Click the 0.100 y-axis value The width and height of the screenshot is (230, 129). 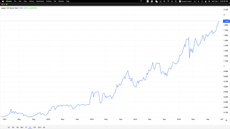click(x=226, y=112)
